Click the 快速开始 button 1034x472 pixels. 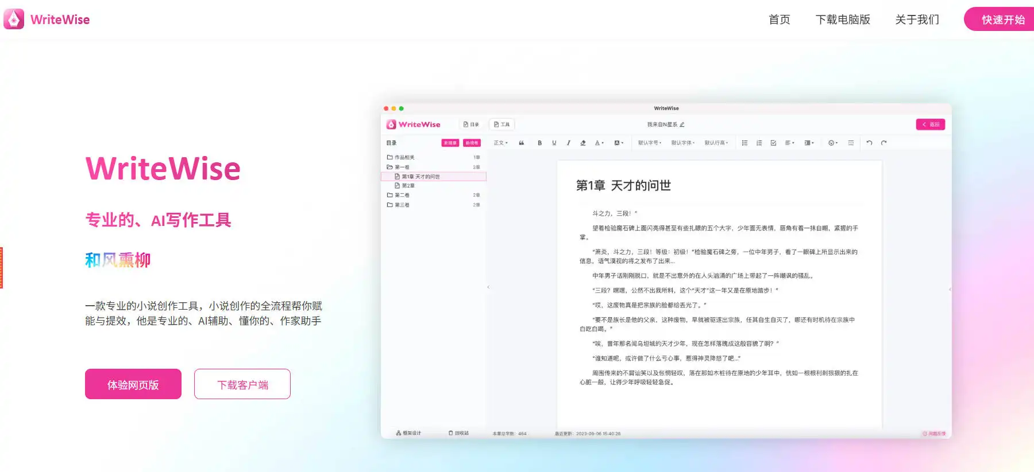point(1000,19)
